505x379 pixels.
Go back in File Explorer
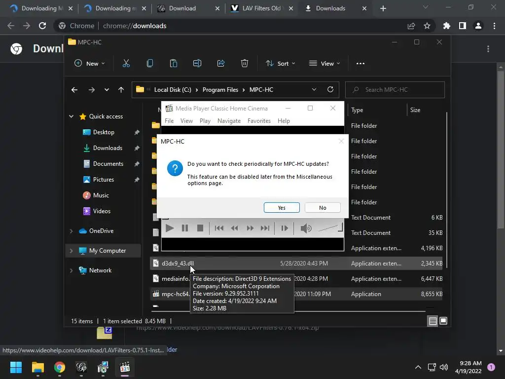click(74, 90)
